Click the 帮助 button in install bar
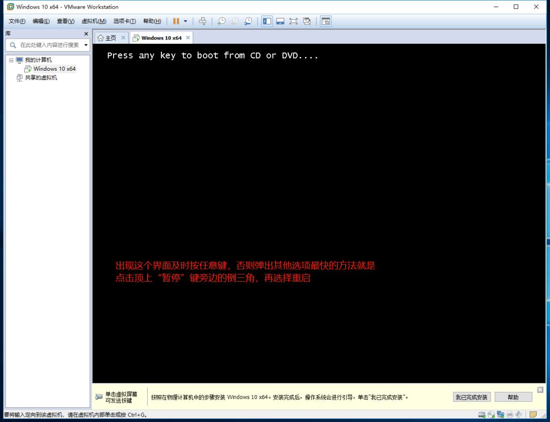This screenshot has width=550, height=422. [513, 397]
